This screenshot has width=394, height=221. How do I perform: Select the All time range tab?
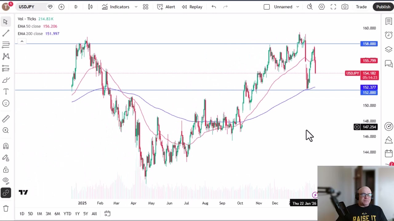click(94, 214)
